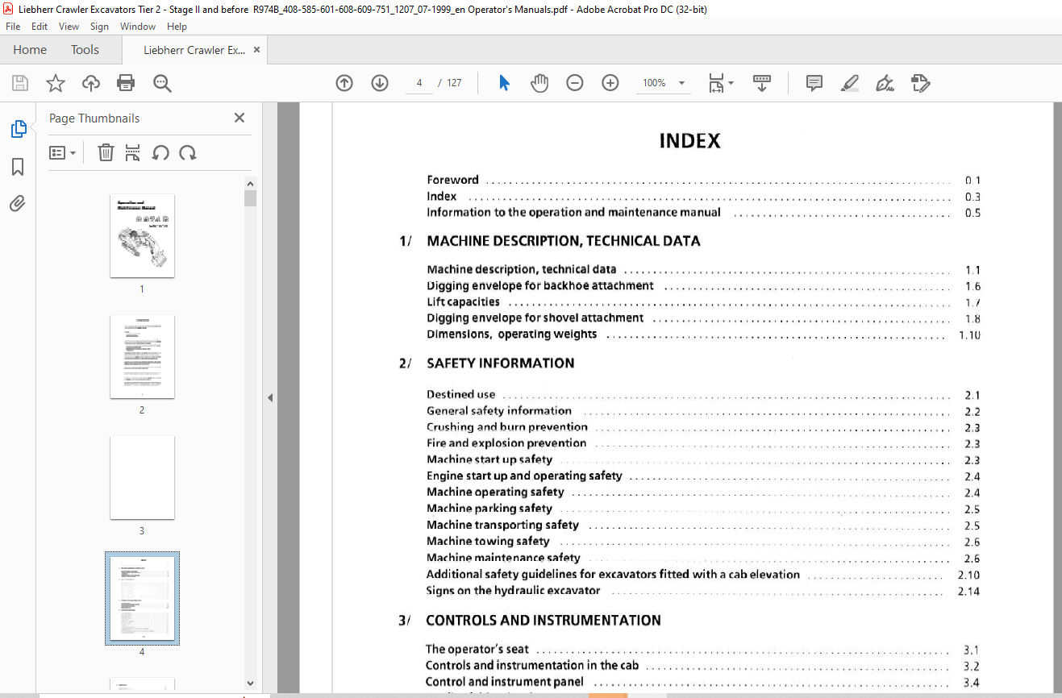Click the insert pages thumbnail icon
The height and width of the screenshot is (698, 1062).
133,152
